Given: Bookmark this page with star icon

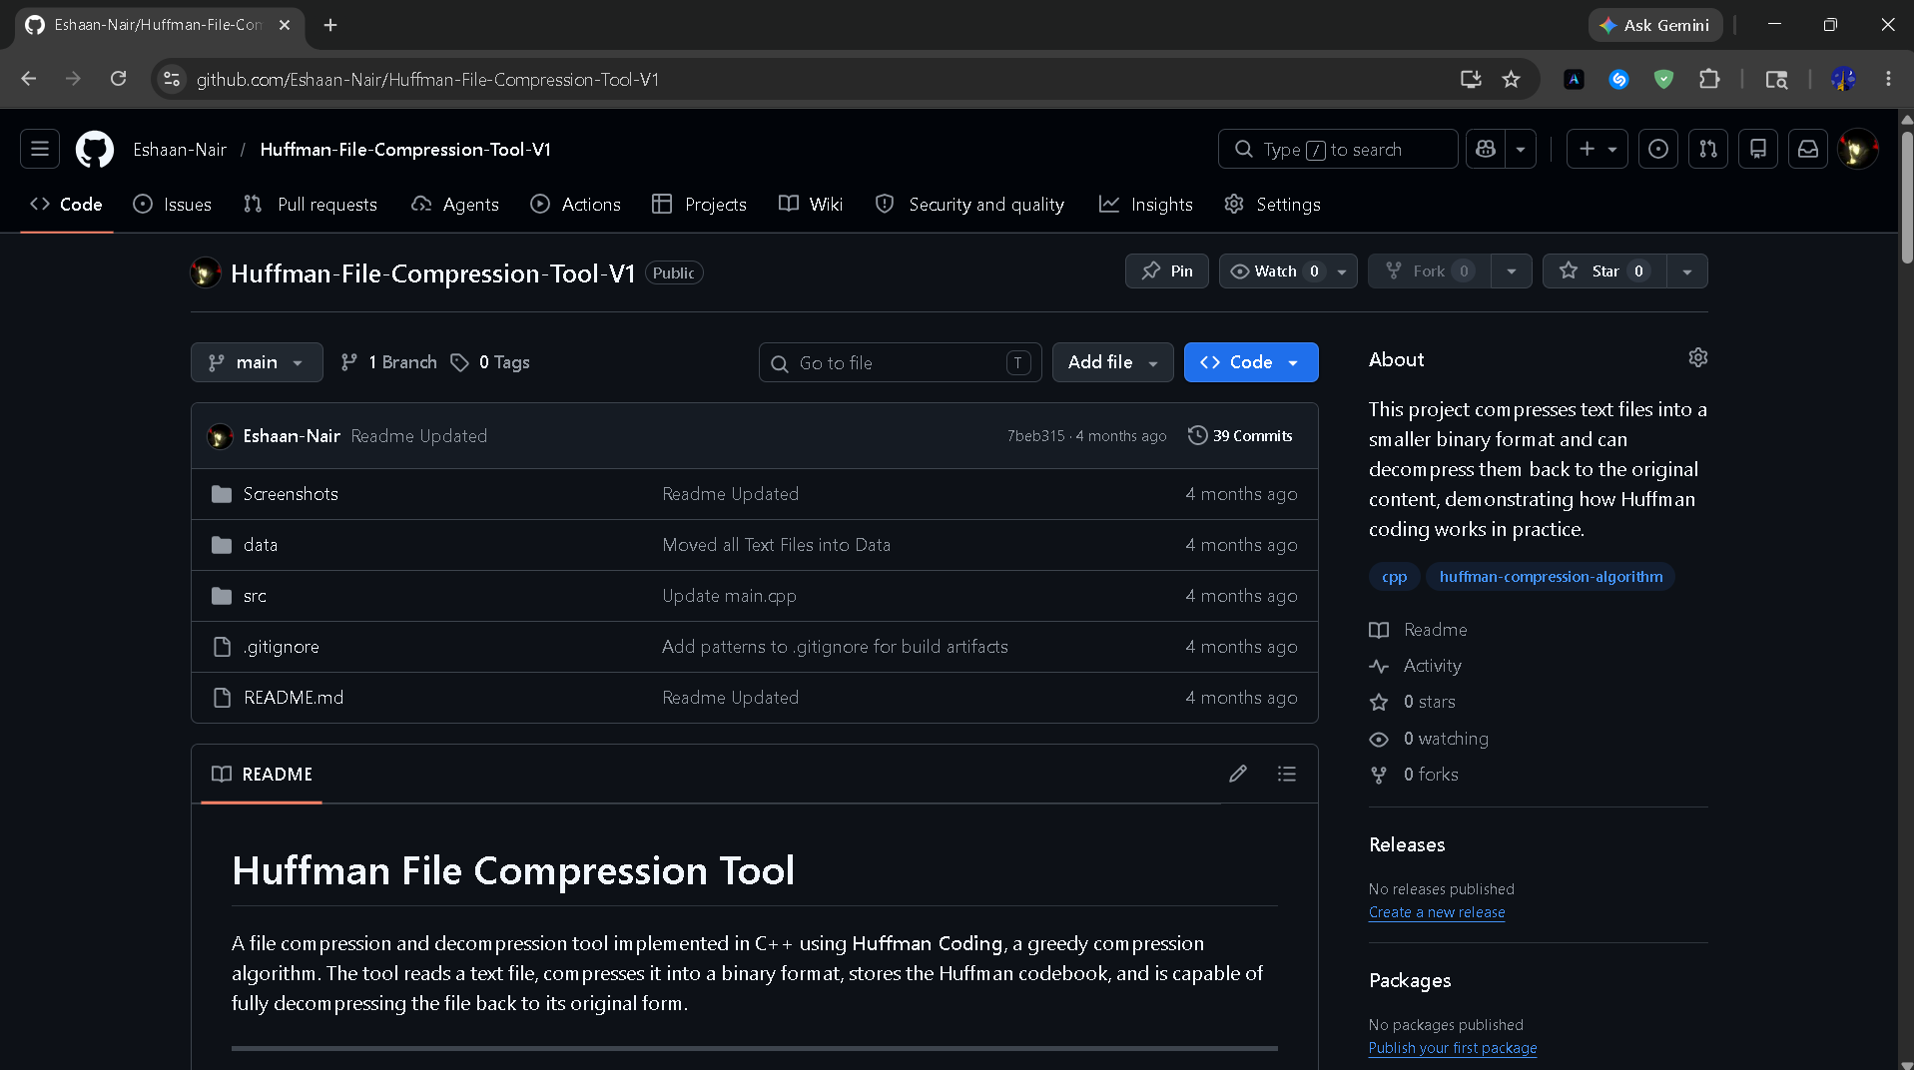Looking at the screenshot, I should point(1511,79).
